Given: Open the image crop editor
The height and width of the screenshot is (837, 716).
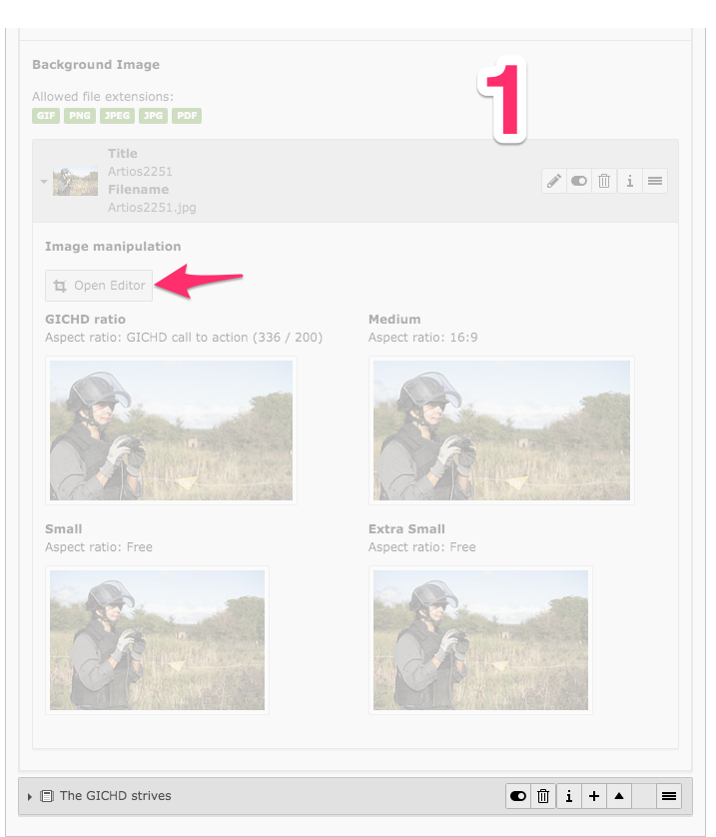Looking at the screenshot, I should point(99,286).
